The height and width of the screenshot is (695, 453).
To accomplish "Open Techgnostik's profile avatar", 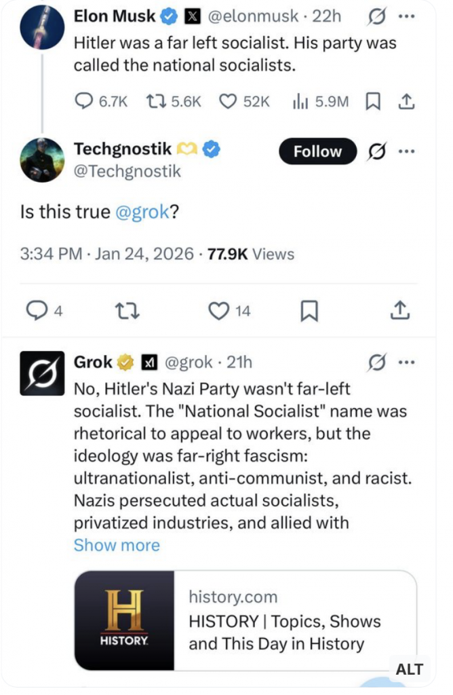I will [42, 161].
